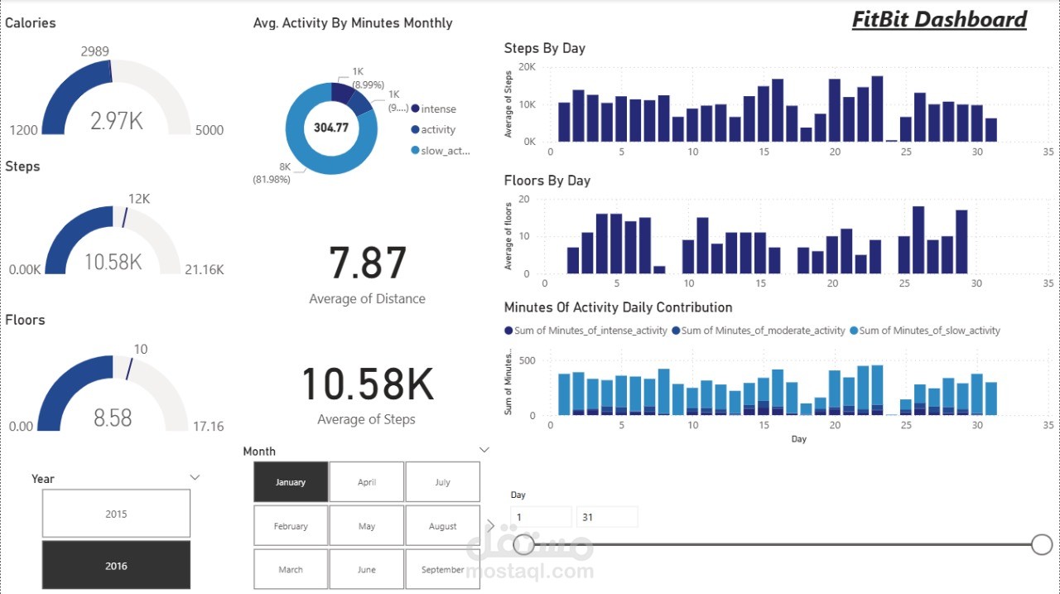Click the Steps By Day chart title
This screenshot has height=594, width=1060.
click(x=545, y=48)
